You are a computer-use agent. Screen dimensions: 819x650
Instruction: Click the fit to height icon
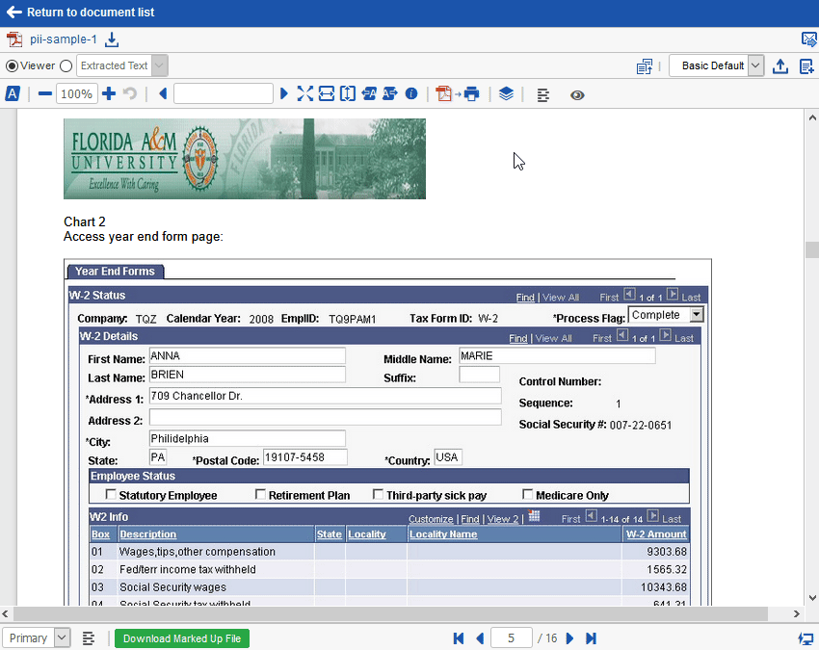[347, 94]
